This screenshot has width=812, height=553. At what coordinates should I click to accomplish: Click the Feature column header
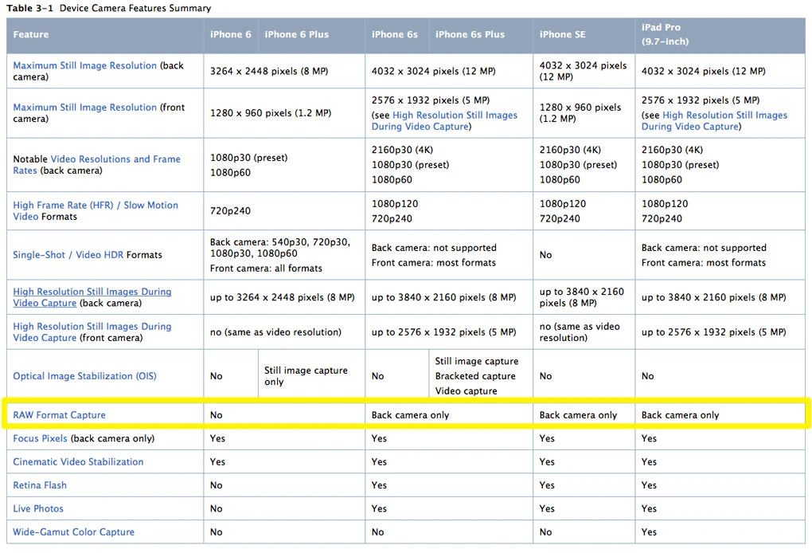[x=31, y=34]
